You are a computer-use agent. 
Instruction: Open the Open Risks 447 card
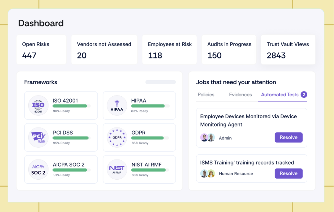click(41, 50)
